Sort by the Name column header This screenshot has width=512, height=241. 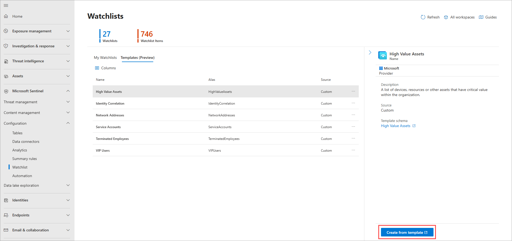tap(100, 80)
